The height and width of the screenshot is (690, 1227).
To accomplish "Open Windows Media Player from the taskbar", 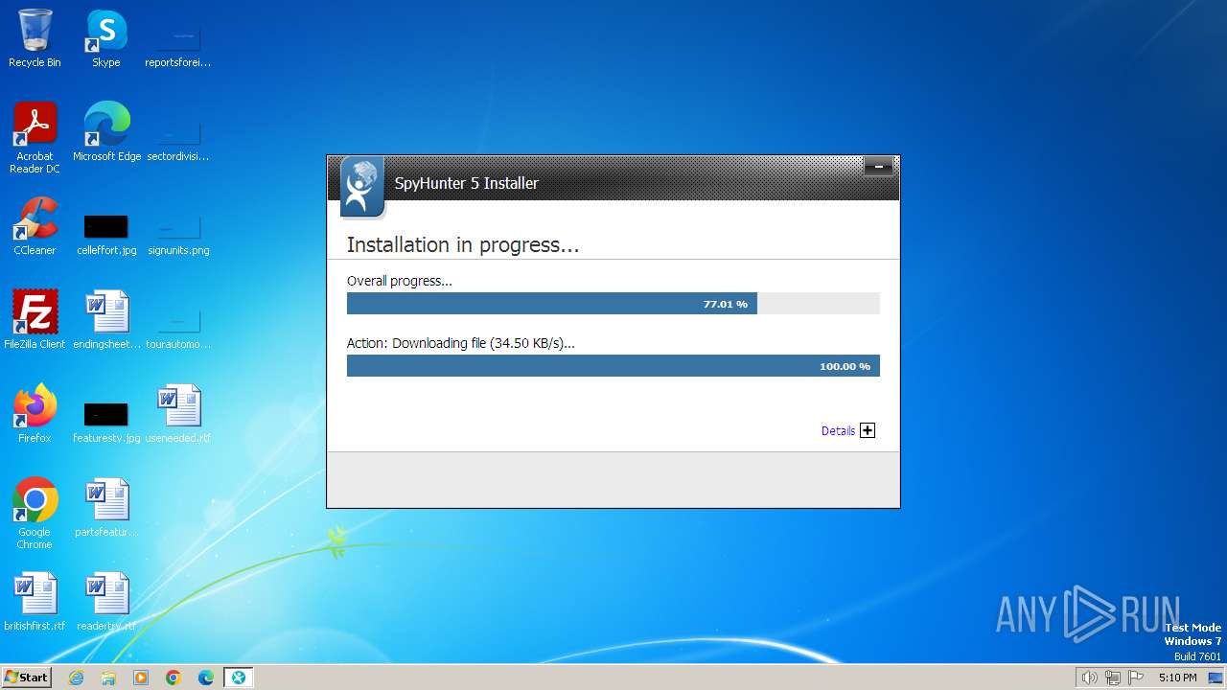I will (141, 678).
